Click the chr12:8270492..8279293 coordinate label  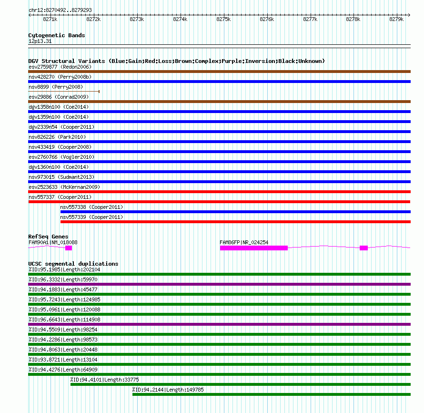[60, 10]
